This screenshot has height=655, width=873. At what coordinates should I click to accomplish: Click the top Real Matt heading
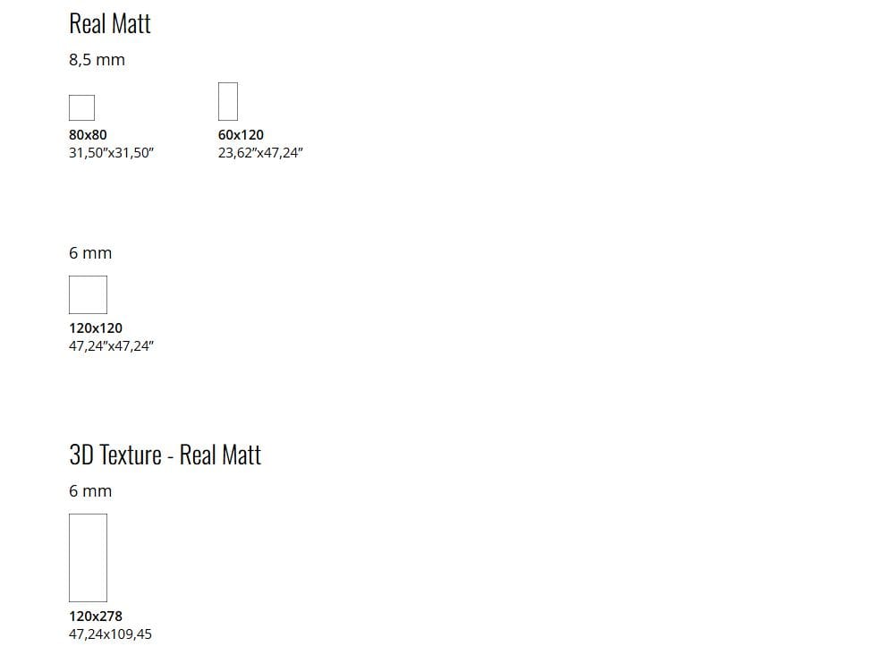[110, 24]
